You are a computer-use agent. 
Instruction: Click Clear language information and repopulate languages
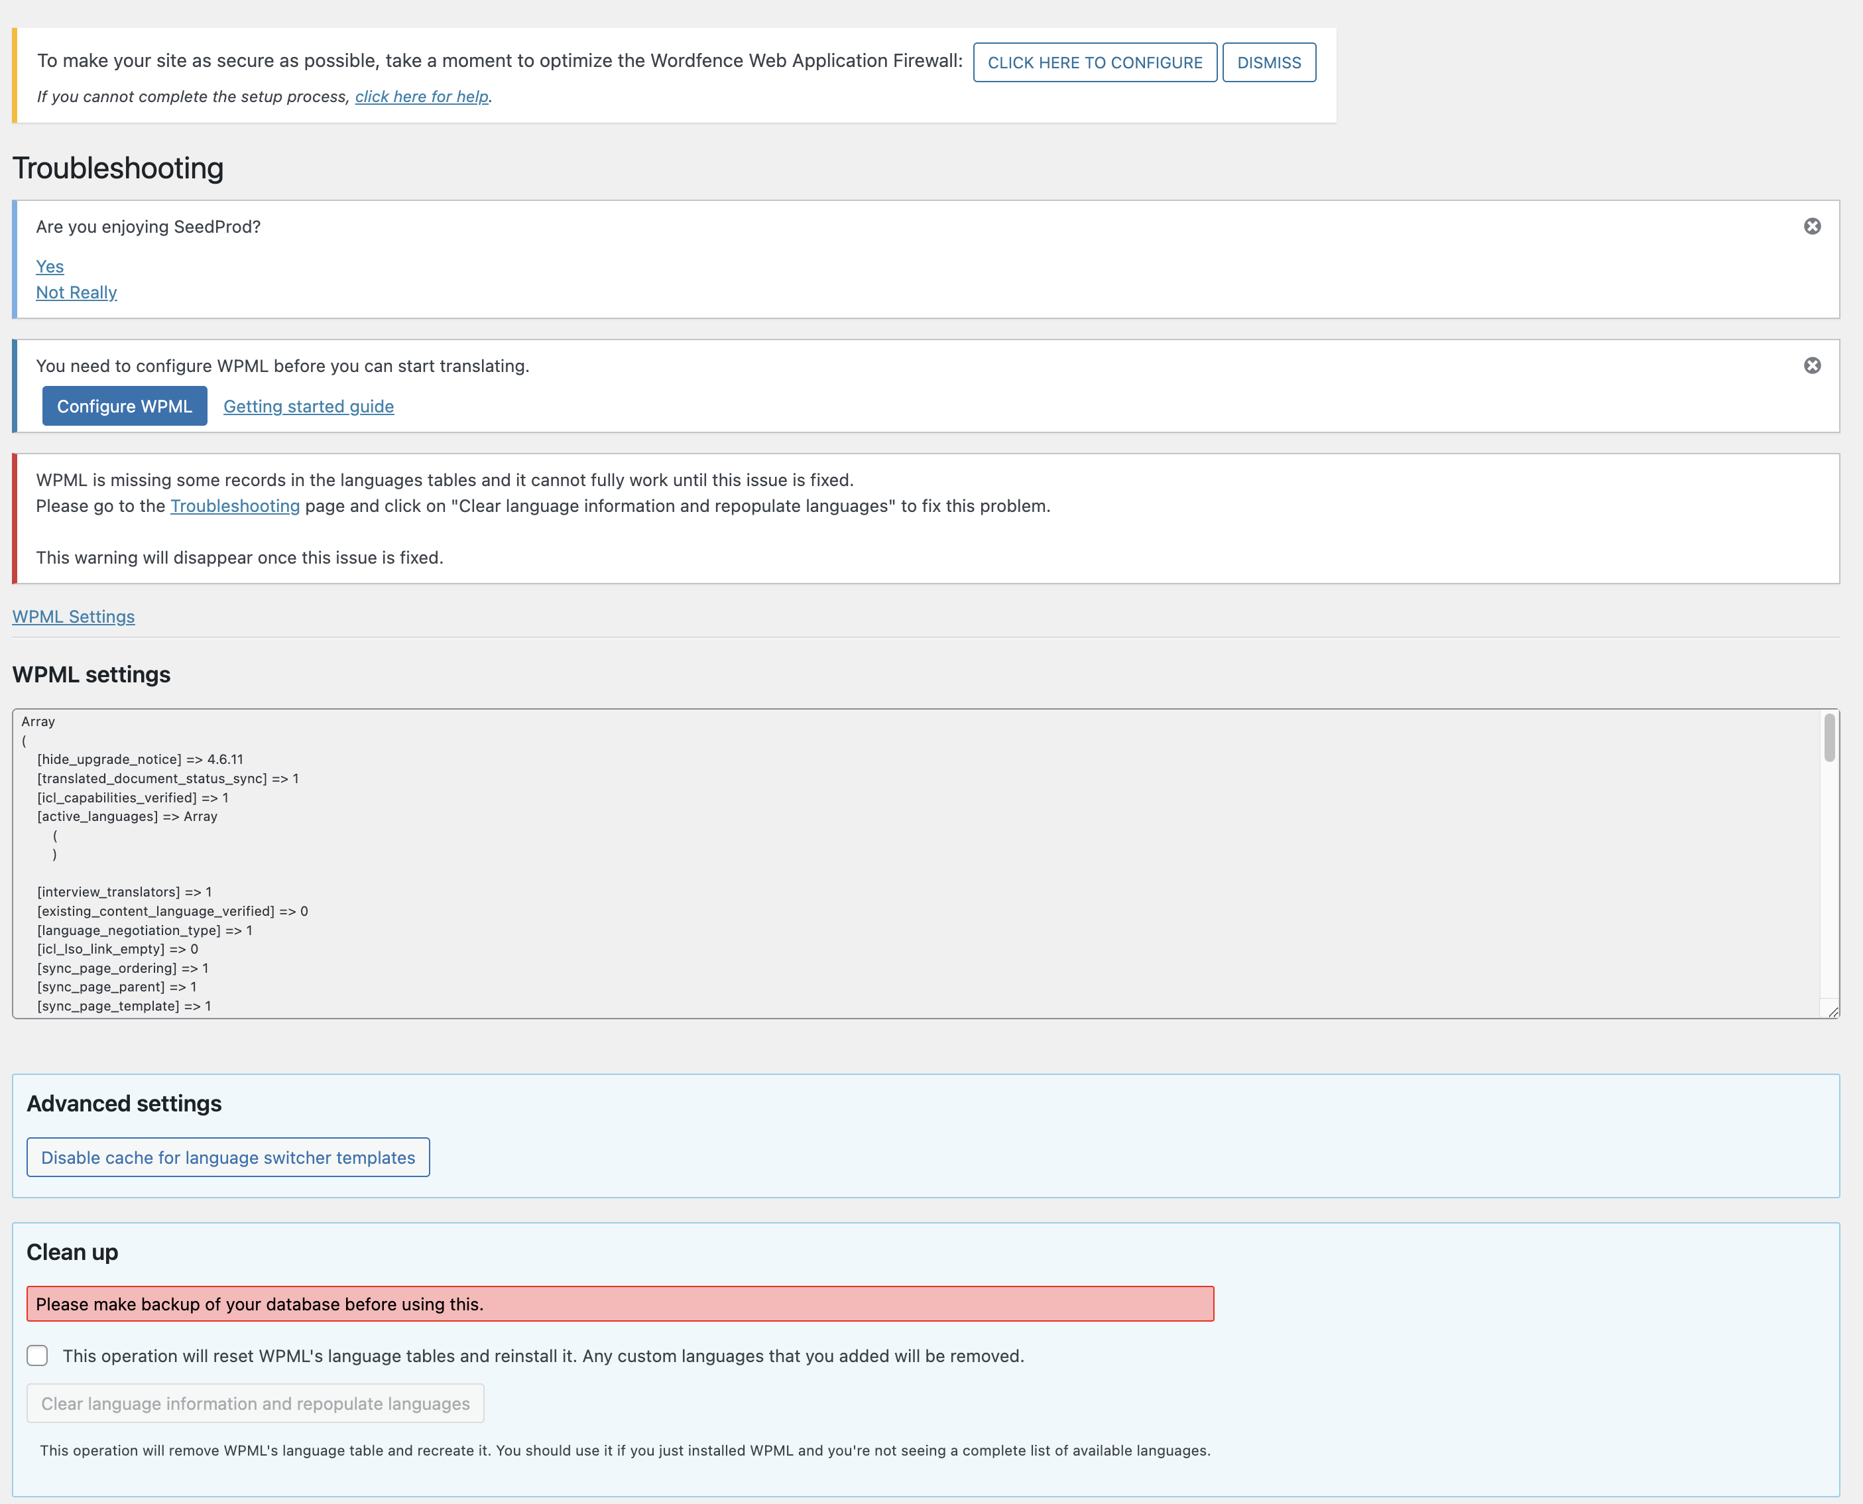click(x=255, y=1403)
